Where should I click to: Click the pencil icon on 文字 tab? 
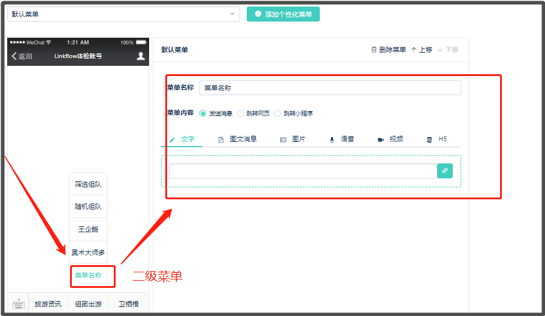click(x=172, y=140)
